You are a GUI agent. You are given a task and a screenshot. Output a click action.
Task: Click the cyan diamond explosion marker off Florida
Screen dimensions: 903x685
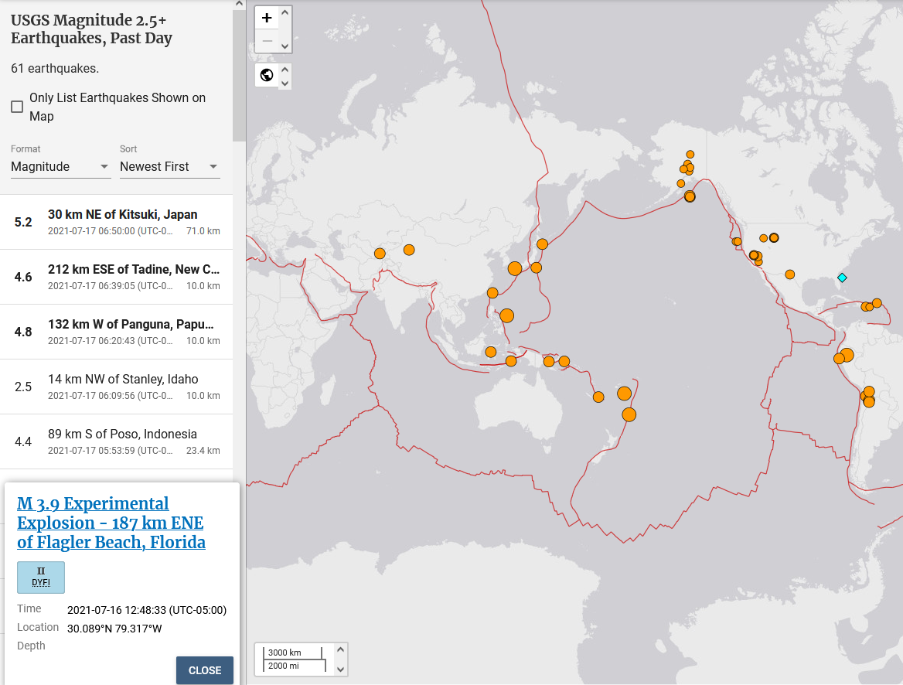click(x=842, y=278)
